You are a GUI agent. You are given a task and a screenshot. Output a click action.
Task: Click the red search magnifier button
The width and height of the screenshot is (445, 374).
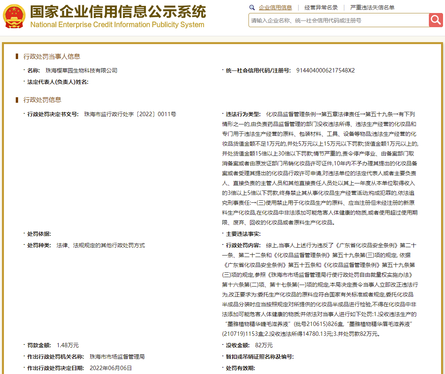(436, 20)
